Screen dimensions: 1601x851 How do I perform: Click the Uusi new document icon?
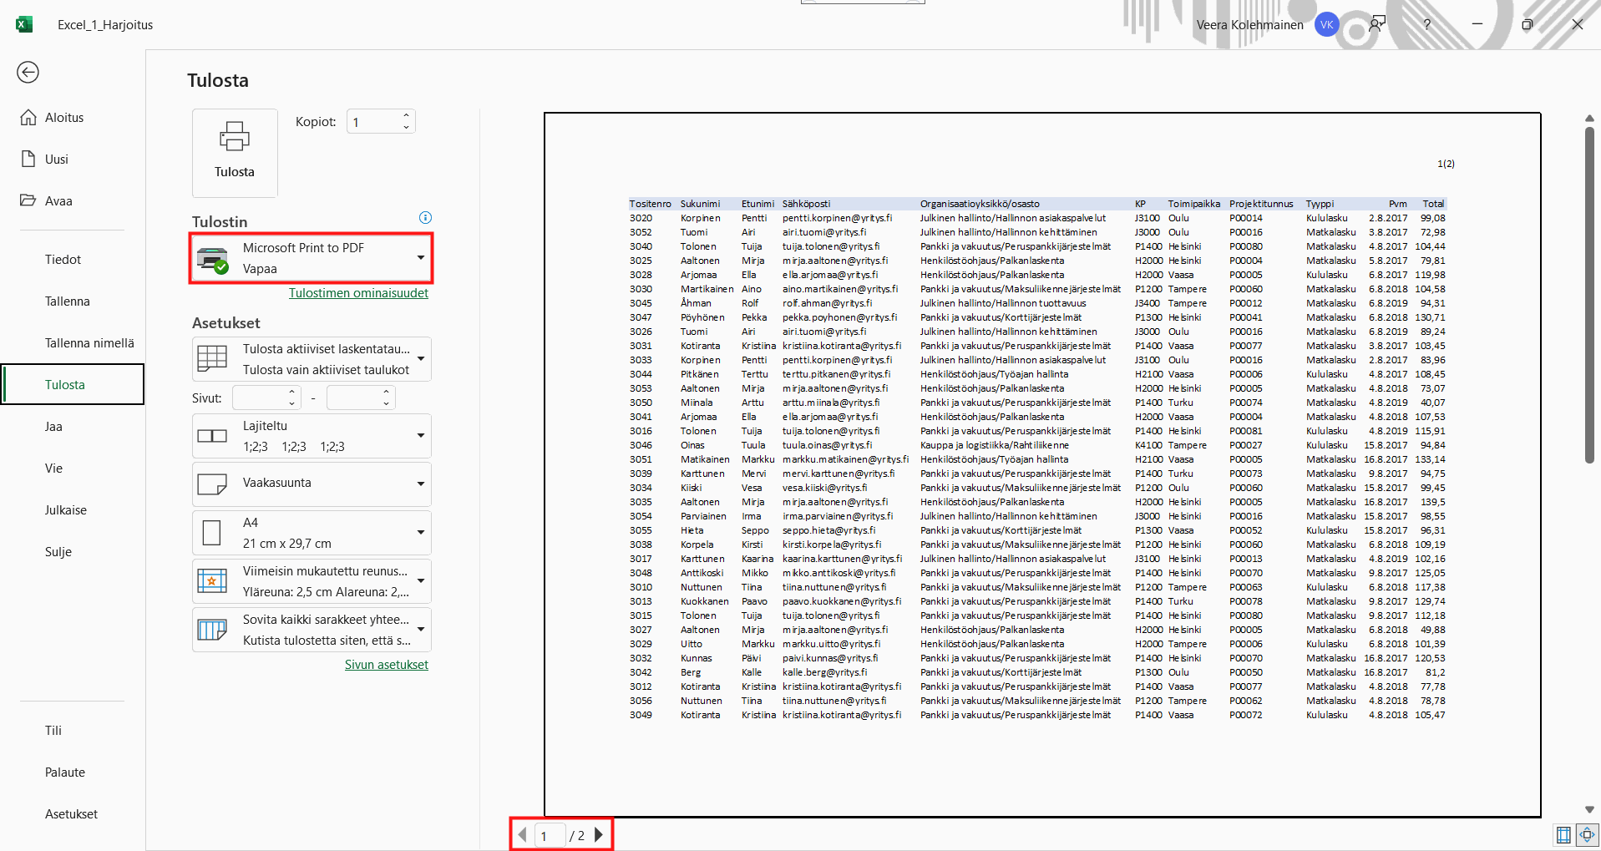28,160
